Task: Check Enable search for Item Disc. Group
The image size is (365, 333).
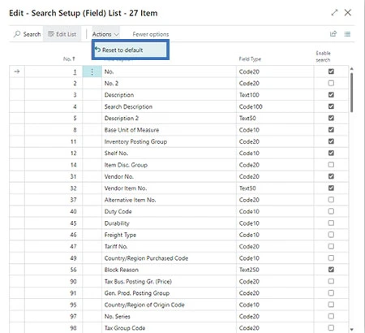Action: click(x=331, y=165)
